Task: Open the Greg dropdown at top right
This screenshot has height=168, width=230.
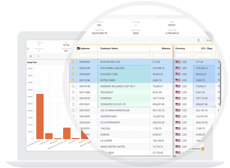Action: pyautogui.click(x=209, y=40)
